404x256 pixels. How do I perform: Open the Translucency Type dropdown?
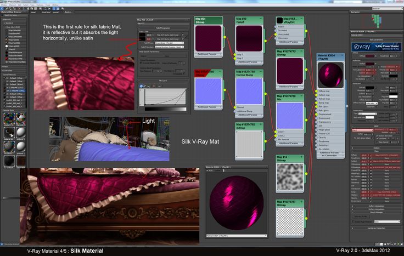tap(367, 113)
